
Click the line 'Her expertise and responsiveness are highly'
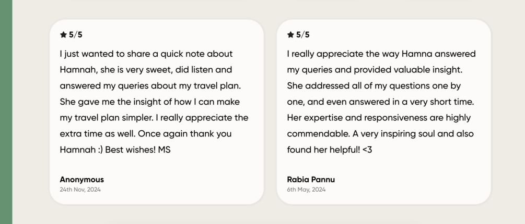pos(379,118)
